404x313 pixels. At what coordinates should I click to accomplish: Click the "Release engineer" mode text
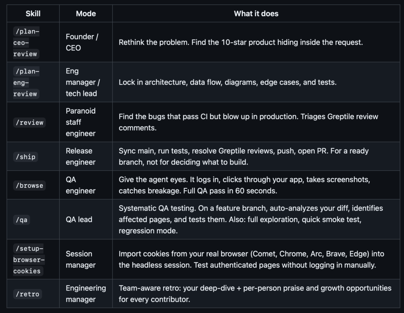click(80, 157)
